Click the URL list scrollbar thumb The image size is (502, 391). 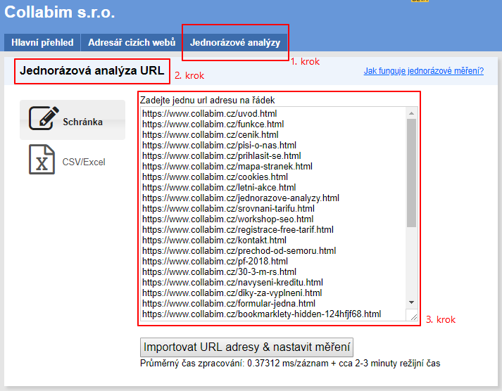[411, 173]
